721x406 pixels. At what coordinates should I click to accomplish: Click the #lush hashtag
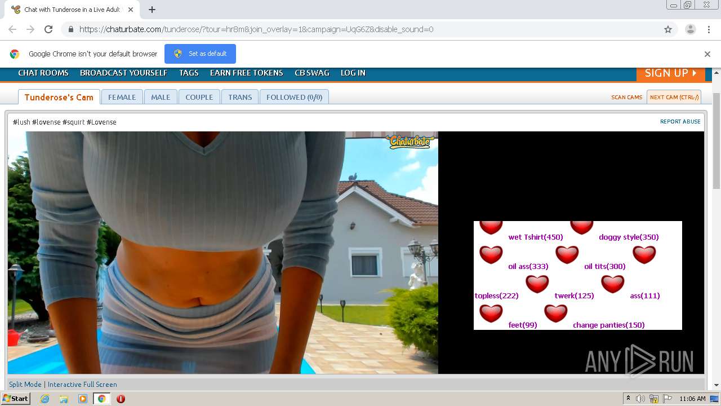[x=21, y=122]
